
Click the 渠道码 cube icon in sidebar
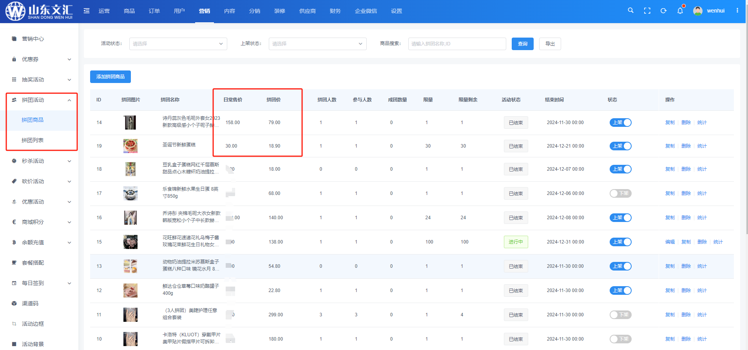[14, 303]
